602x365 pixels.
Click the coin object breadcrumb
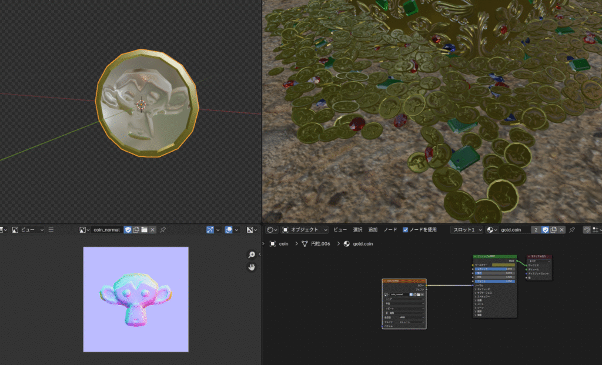point(279,244)
